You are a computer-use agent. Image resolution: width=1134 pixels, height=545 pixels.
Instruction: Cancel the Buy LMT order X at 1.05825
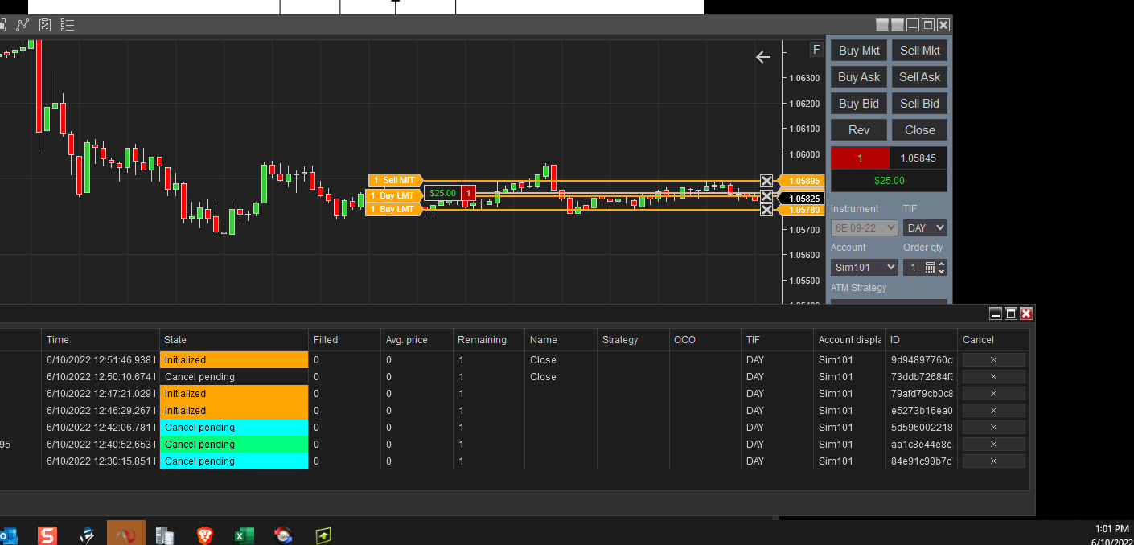click(766, 195)
